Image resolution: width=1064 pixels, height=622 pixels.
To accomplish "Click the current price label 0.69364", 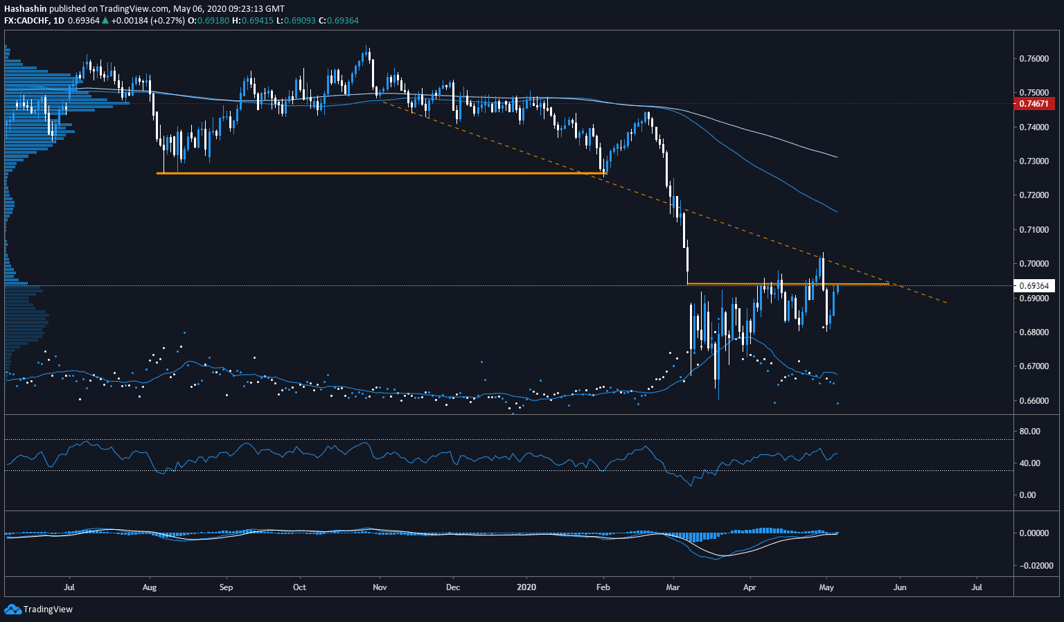I will (1034, 285).
